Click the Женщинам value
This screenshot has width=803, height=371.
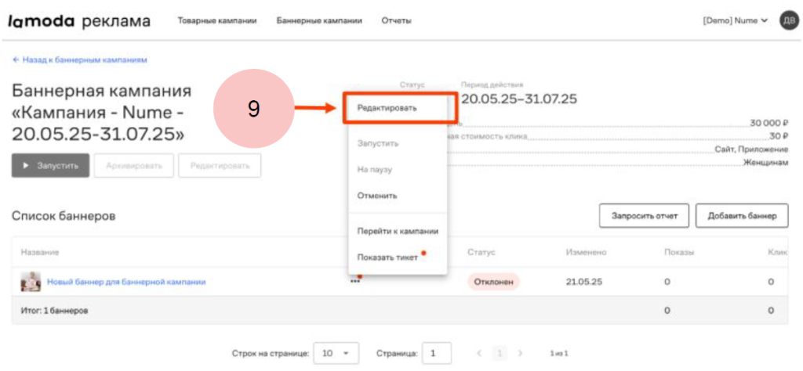click(x=765, y=163)
